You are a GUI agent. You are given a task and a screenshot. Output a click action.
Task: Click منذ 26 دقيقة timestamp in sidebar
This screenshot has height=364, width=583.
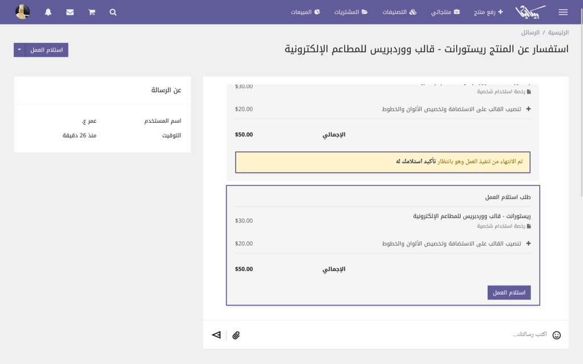click(x=79, y=135)
